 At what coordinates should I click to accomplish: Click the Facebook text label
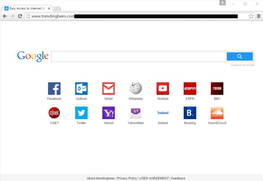tap(54, 99)
